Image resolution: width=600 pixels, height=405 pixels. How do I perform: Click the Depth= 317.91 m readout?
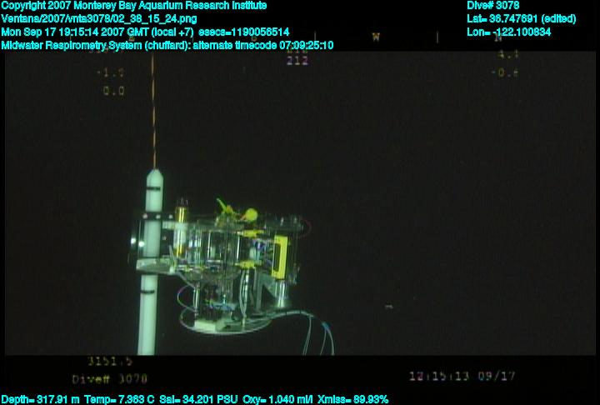click(x=41, y=399)
